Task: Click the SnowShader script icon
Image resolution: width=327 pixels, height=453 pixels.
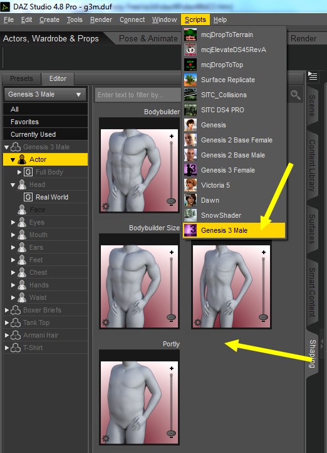Action: [x=190, y=215]
